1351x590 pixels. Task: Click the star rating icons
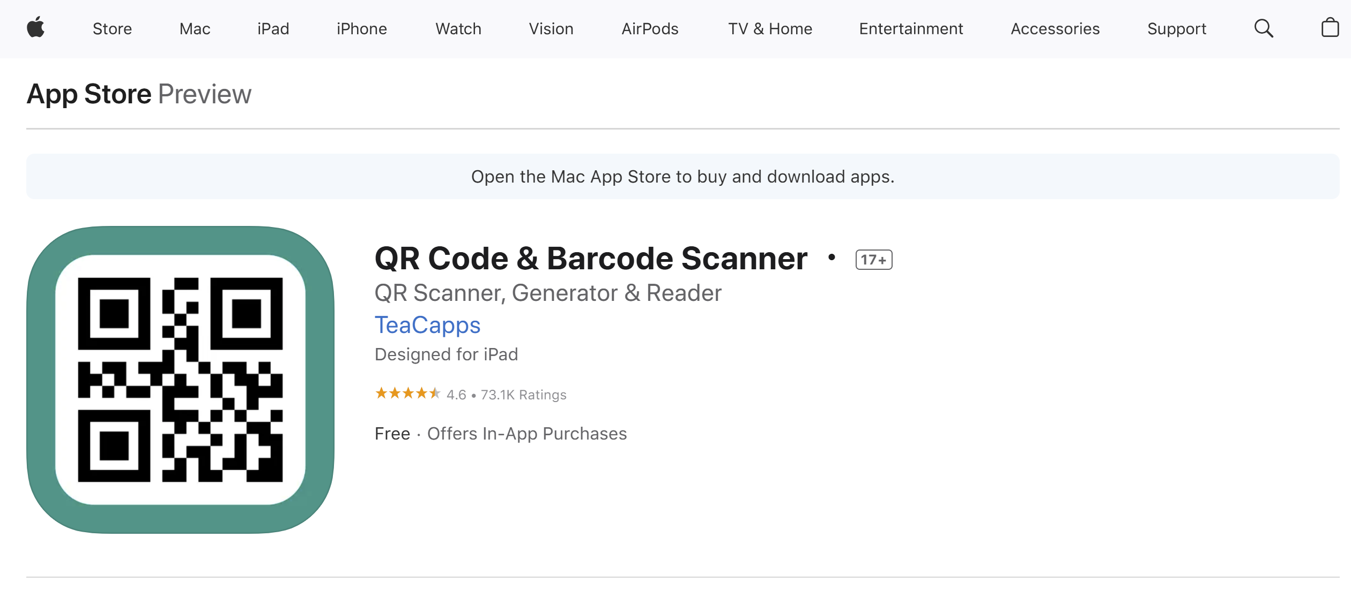pyautogui.click(x=407, y=394)
